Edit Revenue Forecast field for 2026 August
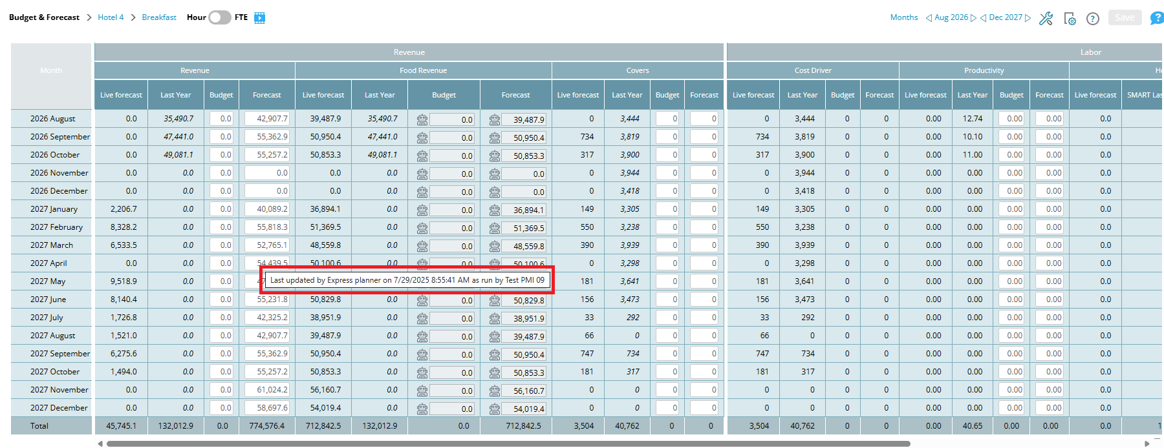 click(266, 119)
